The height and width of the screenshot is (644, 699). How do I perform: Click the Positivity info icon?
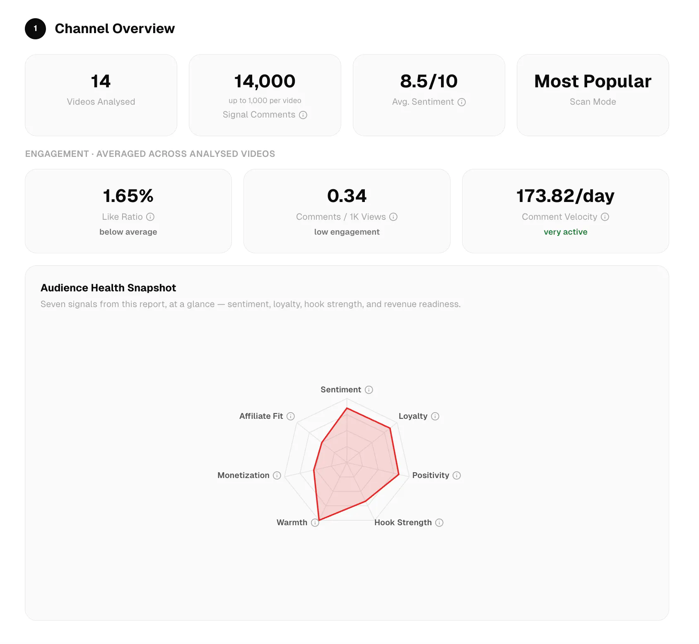(457, 476)
